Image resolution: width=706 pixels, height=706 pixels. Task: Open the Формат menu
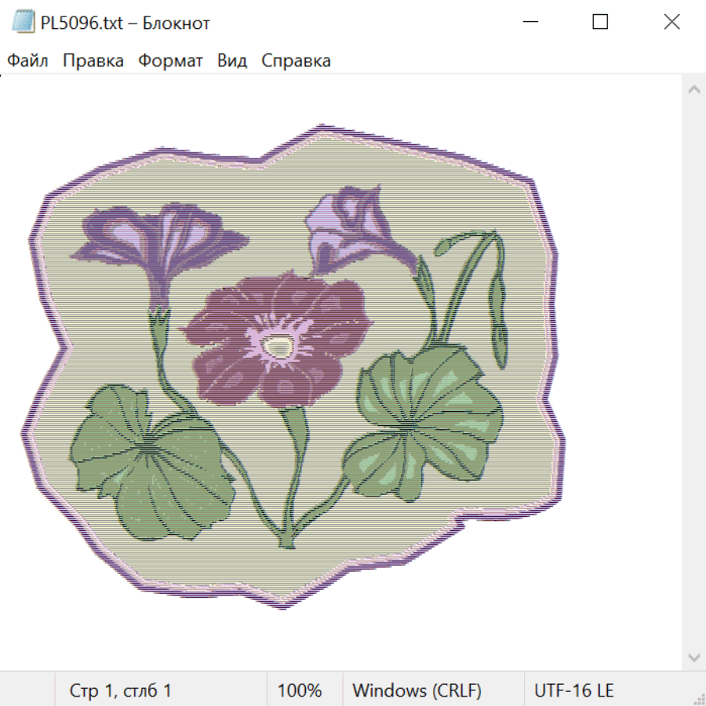point(170,61)
